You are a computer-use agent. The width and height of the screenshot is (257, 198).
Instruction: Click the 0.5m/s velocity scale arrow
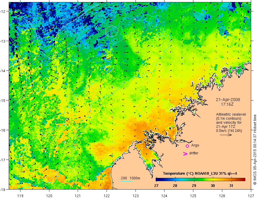pos(226,135)
